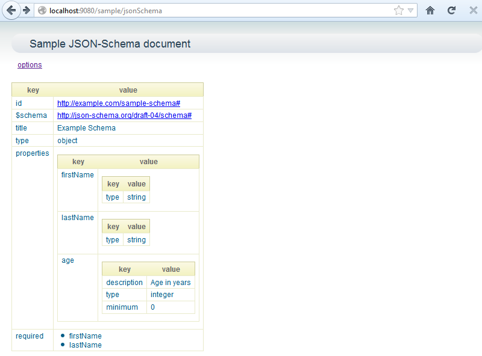The height and width of the screenshot is (356, 482).
Task: Click the 'Age in years' description value
Action: [x=171, y=283]
